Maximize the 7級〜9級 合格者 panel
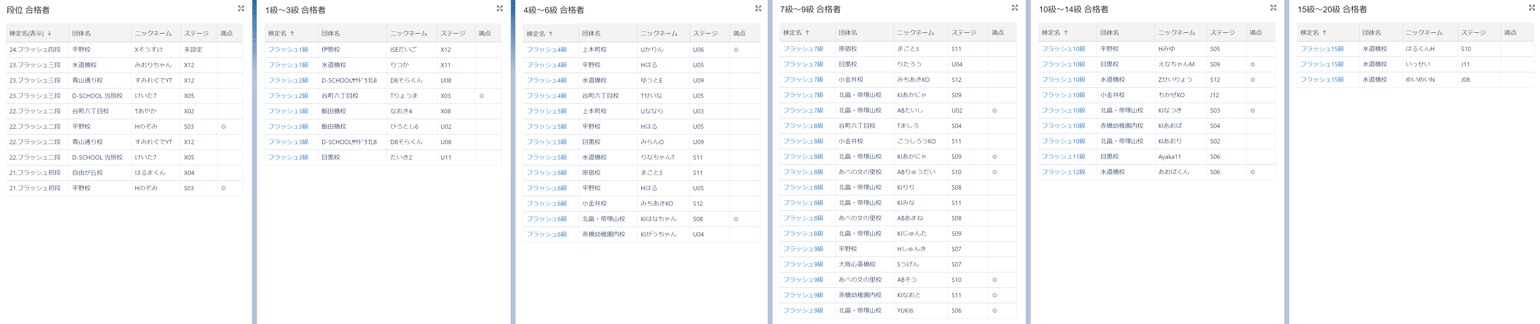 (1015, 8)
